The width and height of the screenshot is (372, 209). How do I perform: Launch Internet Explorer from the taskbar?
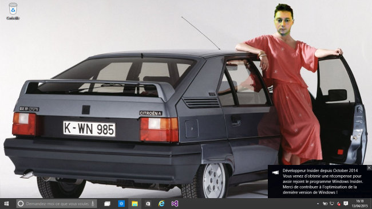(161, 203)
